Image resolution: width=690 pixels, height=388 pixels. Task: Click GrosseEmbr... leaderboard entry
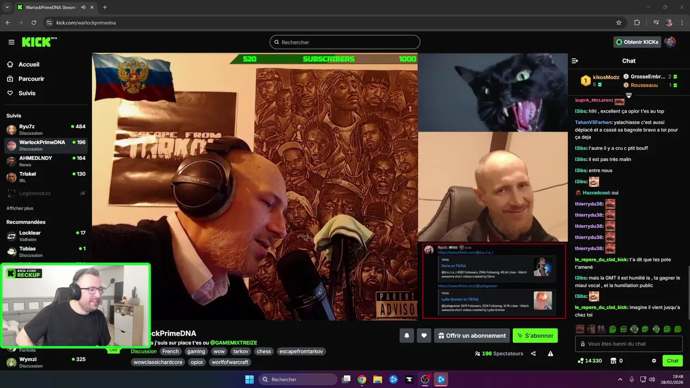650,77
